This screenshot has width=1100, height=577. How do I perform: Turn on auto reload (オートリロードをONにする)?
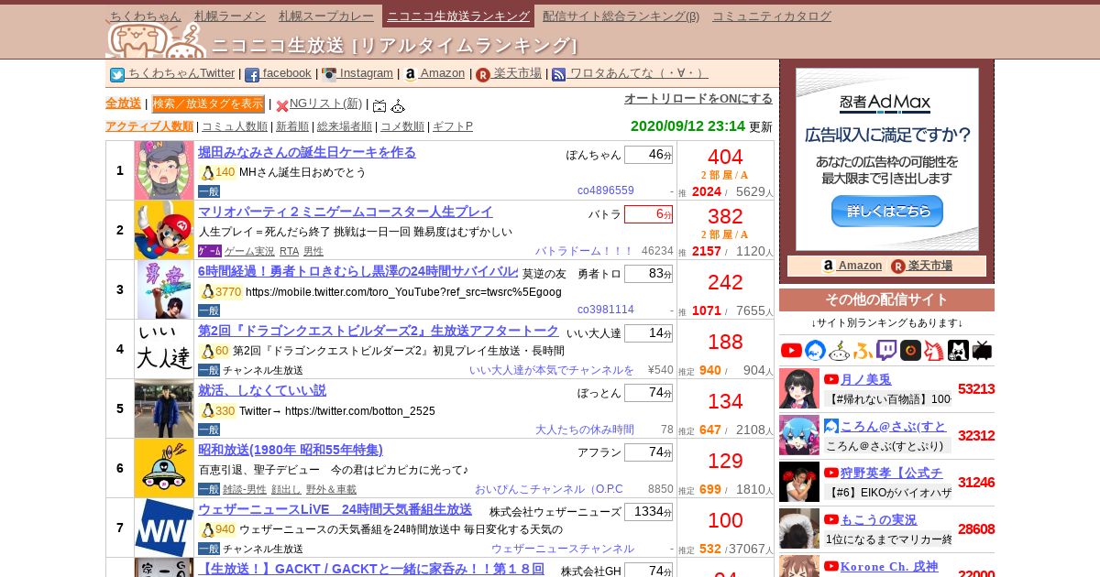pyautogui.click(x=698, y=98)
